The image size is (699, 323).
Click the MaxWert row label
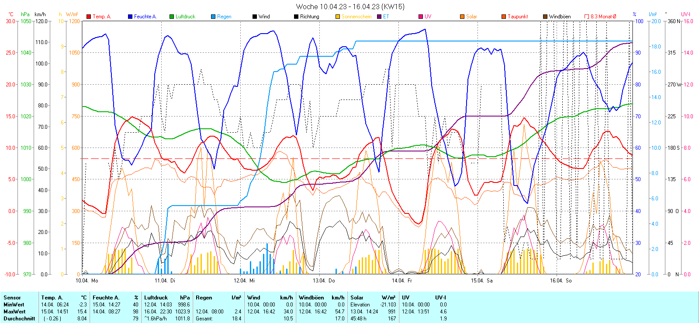pyautogui.click(x=14, y=312)
